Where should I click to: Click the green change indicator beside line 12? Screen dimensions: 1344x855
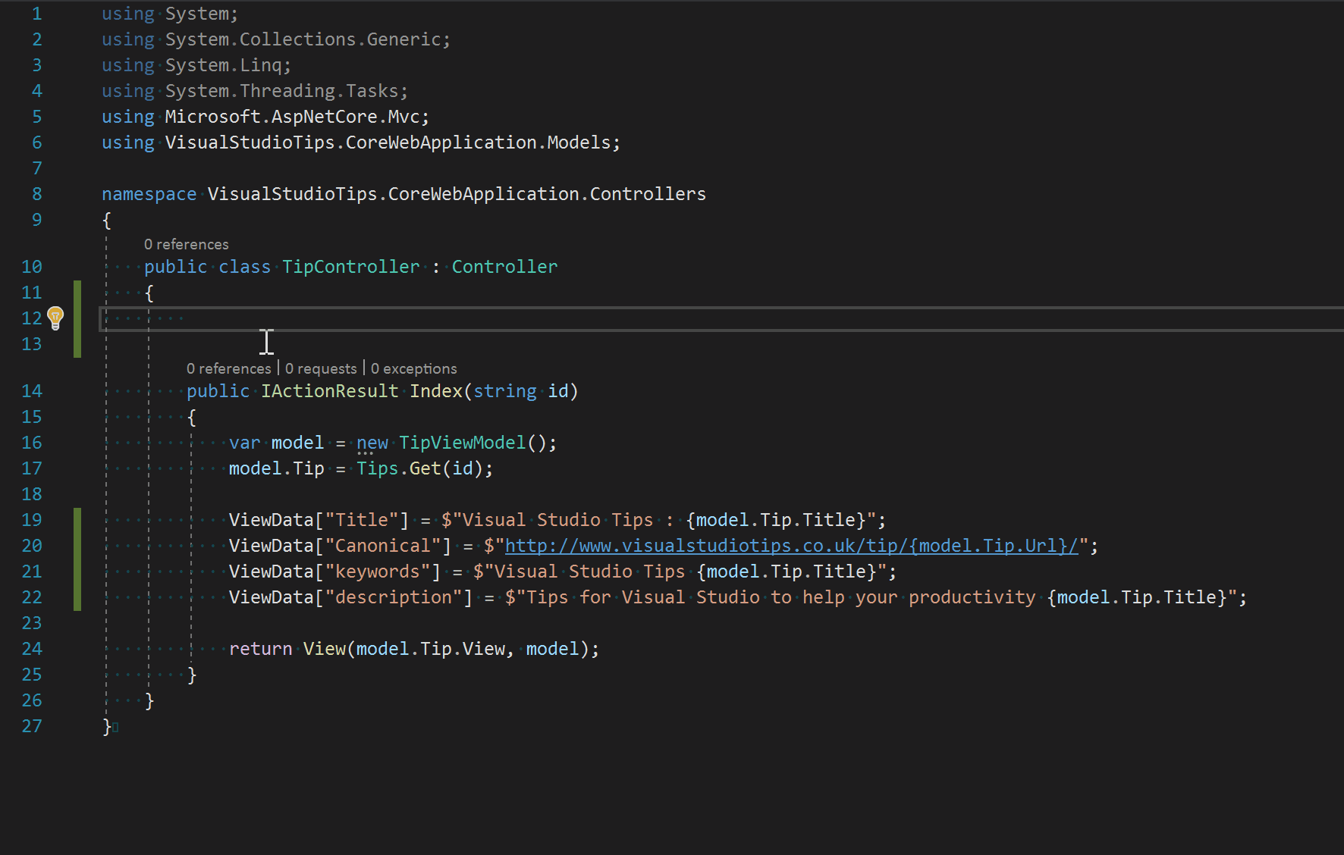click(x=77, y=318)
